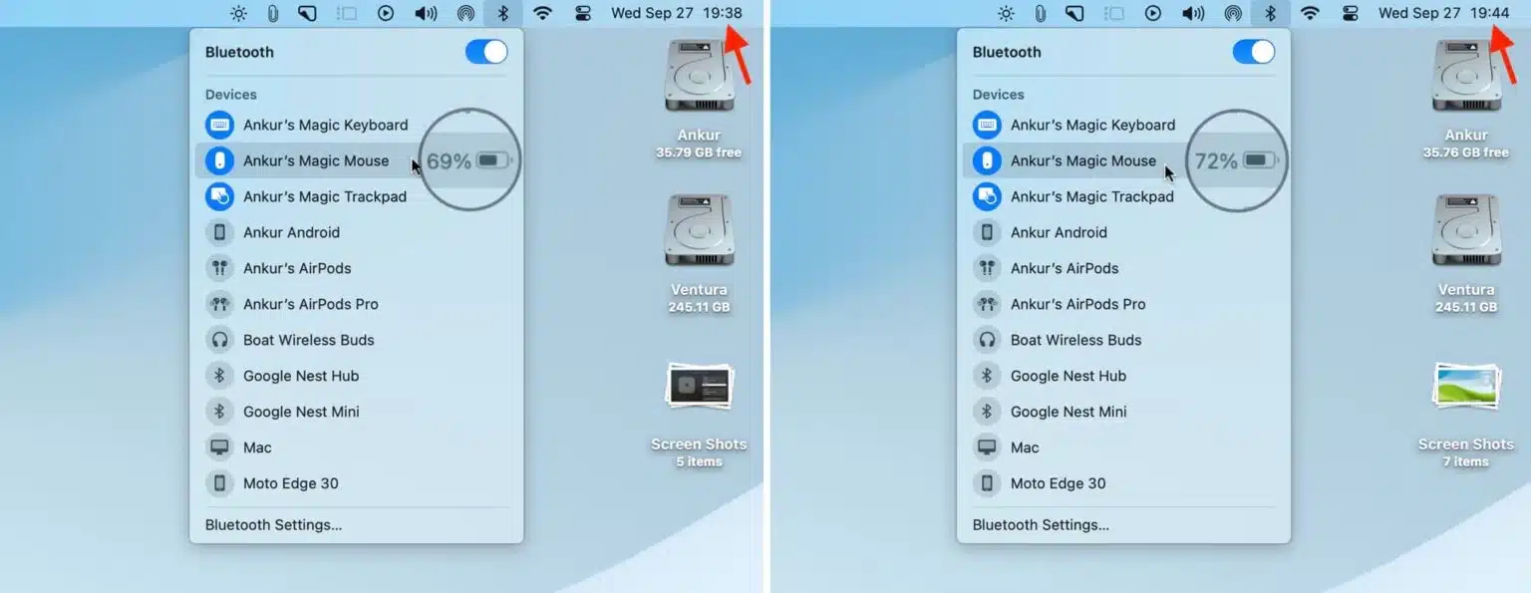Select Ankur Android label in 19:44 screenshot
The width and height of the screenshot is (1531, 593).
tap(1059, 232)
